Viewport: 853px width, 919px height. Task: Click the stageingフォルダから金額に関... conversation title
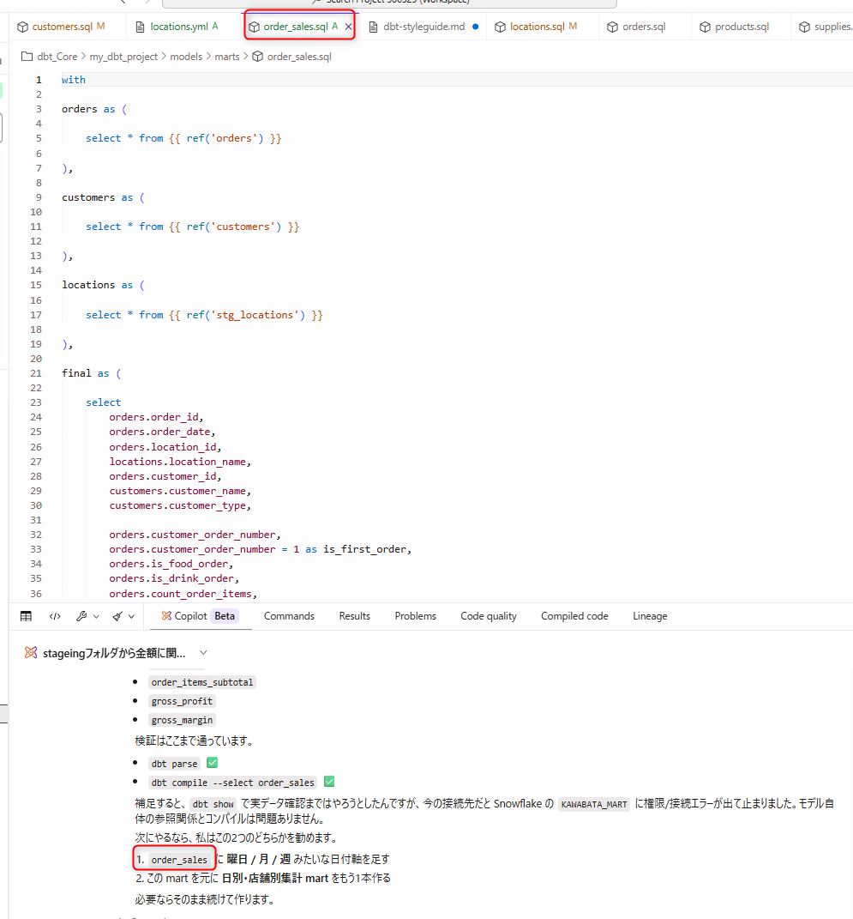click(x=114, y=653)
